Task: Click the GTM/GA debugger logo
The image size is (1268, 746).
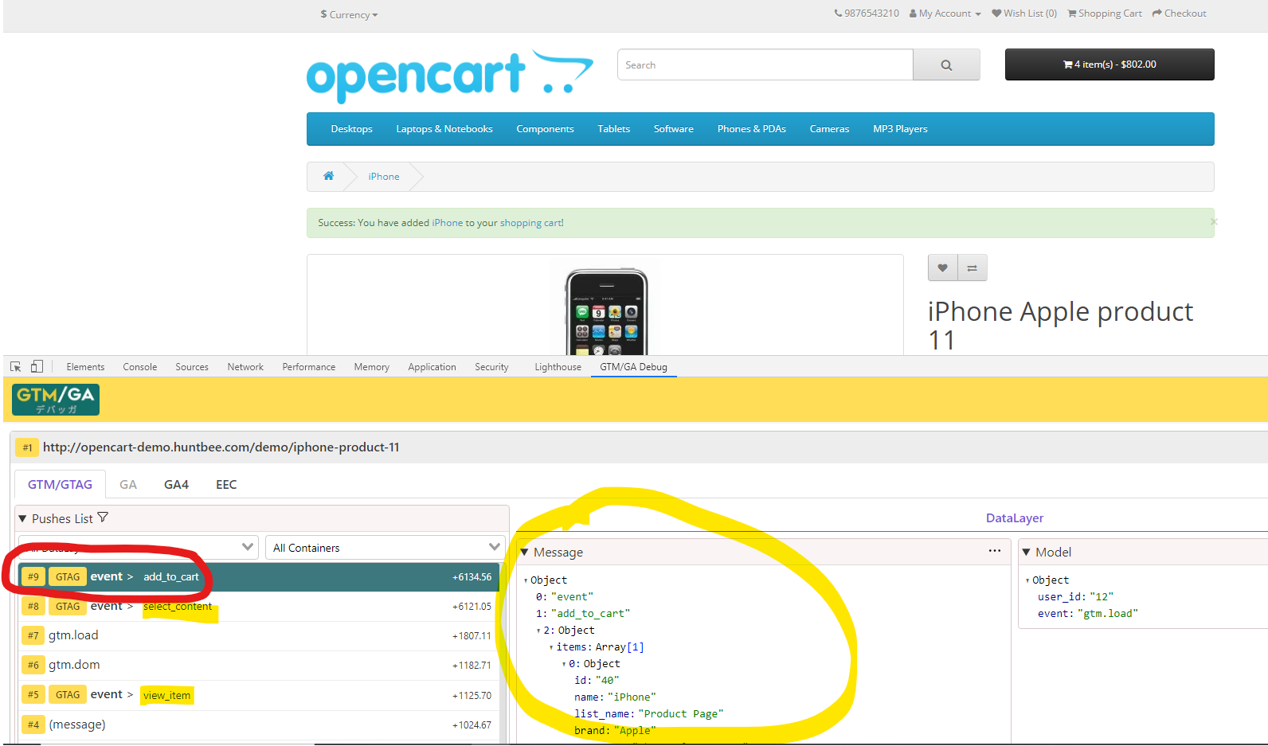Action: click(x=56, y=399)
